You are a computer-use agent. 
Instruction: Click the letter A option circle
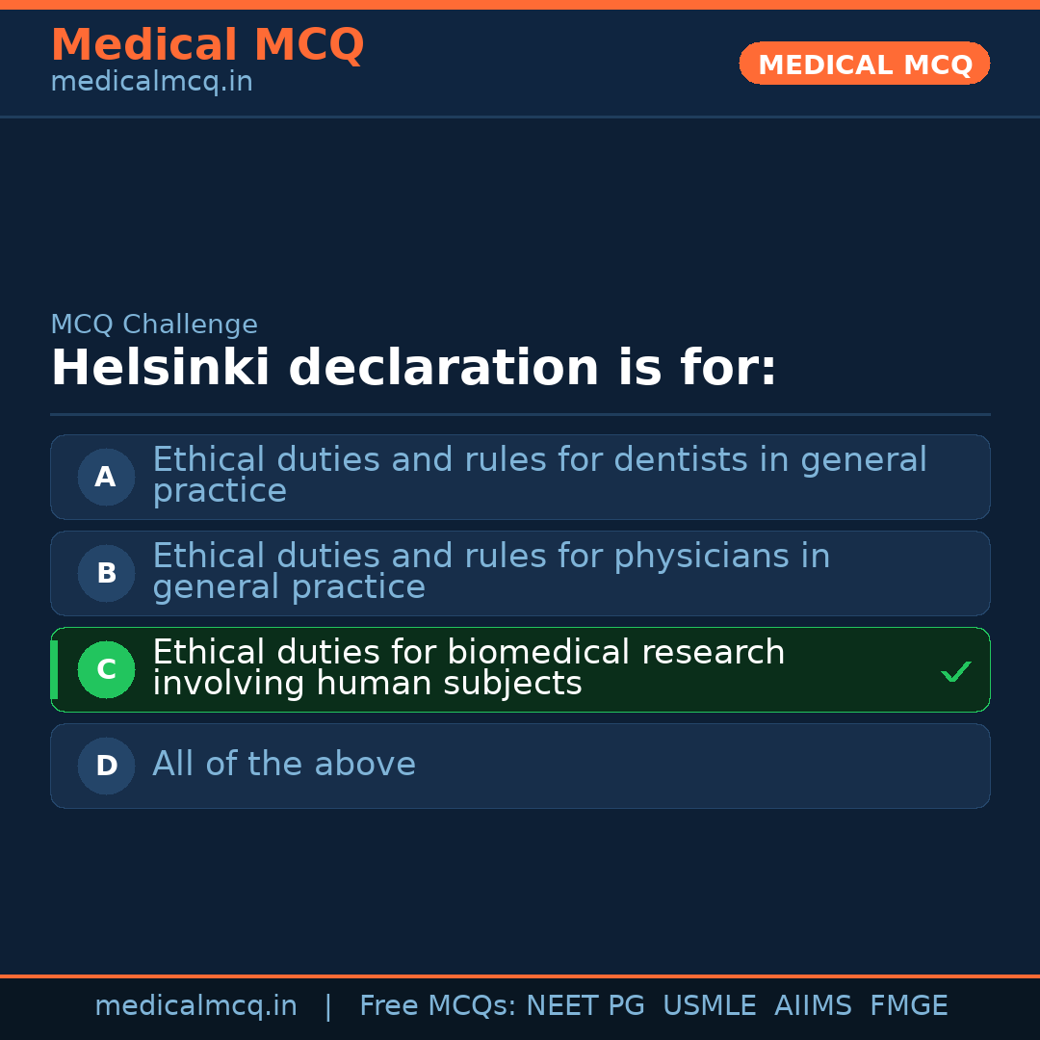pyautogui.click(x=106, y=477)
